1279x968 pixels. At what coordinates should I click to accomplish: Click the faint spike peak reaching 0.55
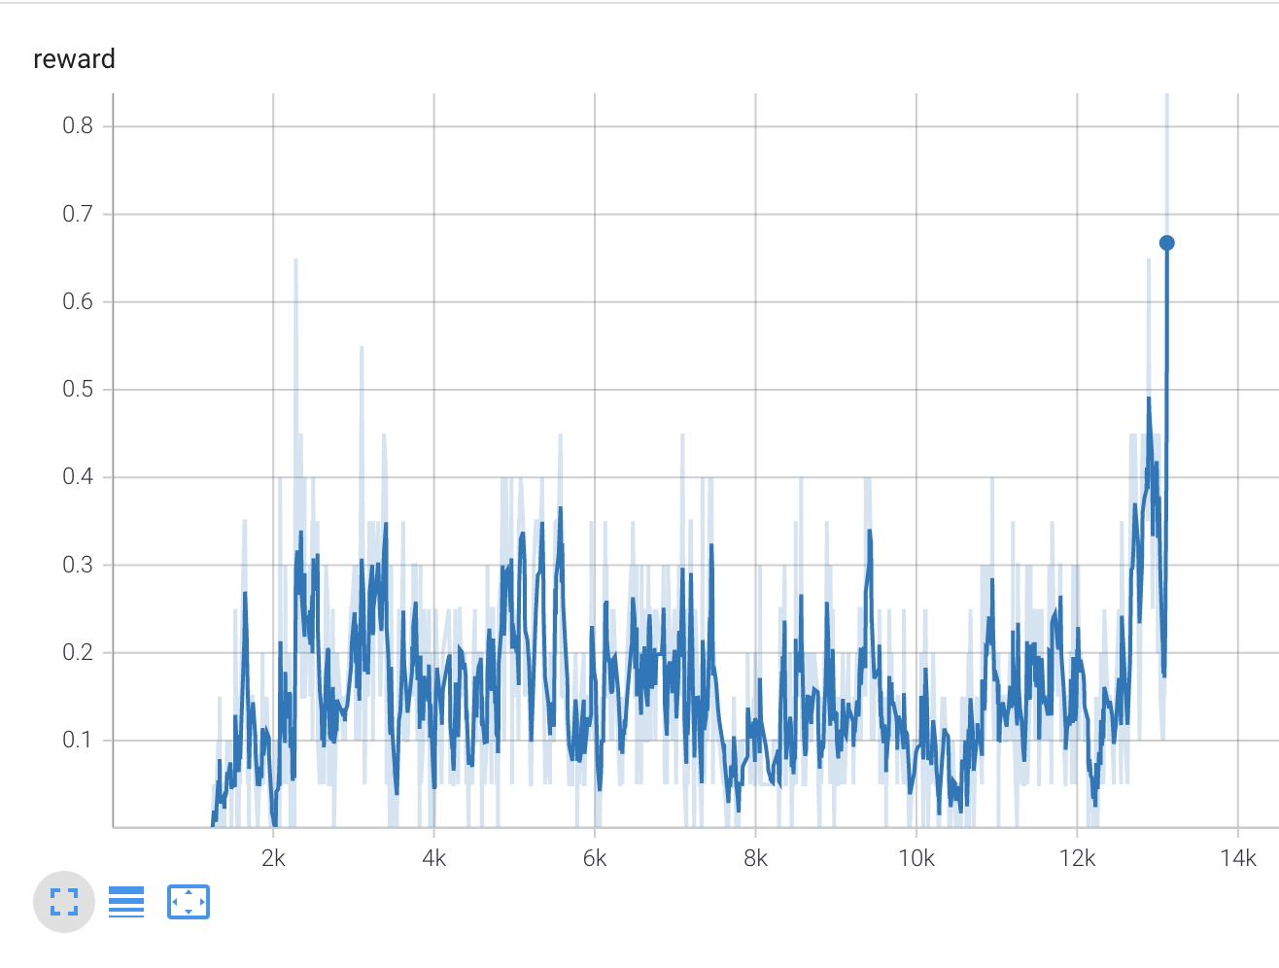click(x=362, y=348)
